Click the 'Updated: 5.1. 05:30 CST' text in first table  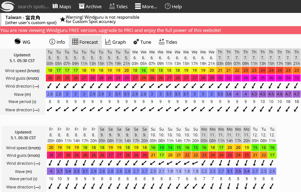(22, 58)
